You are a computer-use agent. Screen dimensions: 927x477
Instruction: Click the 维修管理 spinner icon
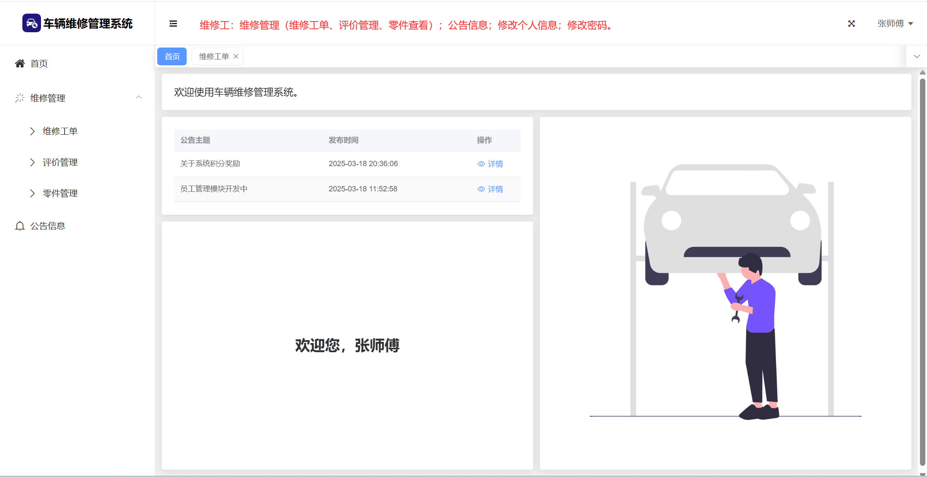coord(19,98)
